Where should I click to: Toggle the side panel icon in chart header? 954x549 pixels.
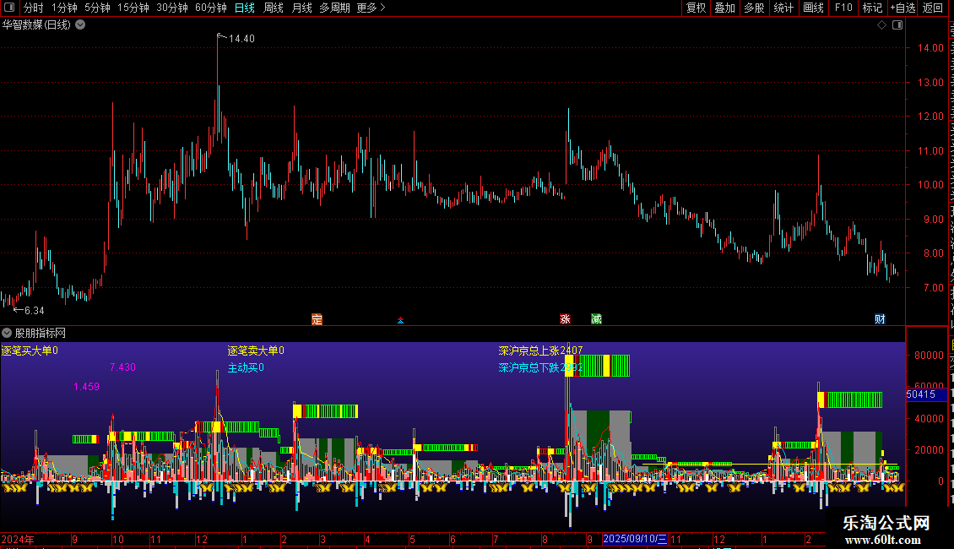[897, 25]
